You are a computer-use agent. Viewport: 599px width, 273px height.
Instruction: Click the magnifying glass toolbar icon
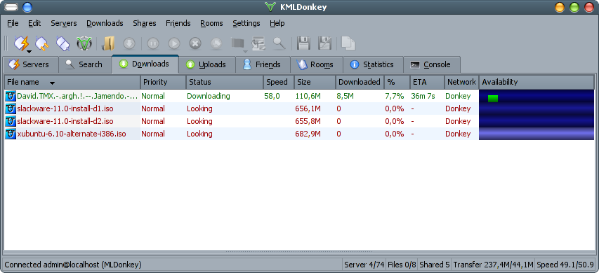(x=279, y=43)
